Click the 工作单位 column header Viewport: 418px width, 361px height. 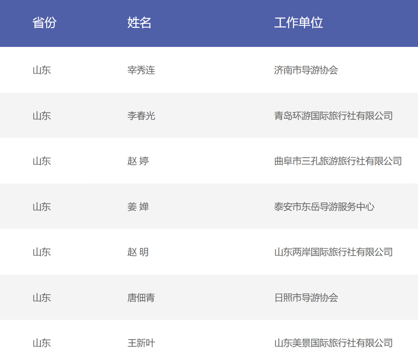click(299, 23)
